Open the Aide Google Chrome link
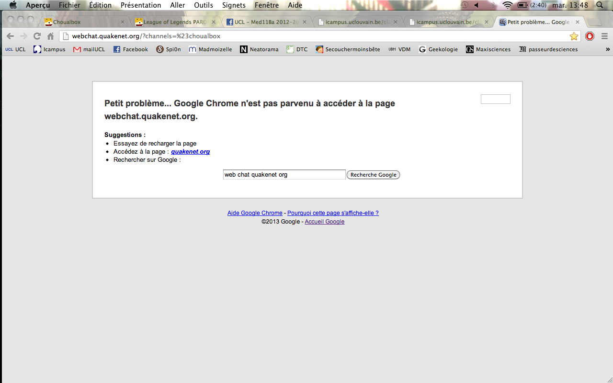 pos(255,213)
